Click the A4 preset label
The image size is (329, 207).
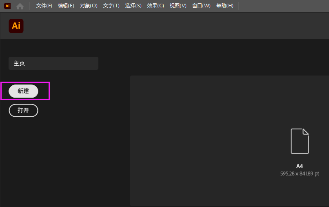[300, 166]
